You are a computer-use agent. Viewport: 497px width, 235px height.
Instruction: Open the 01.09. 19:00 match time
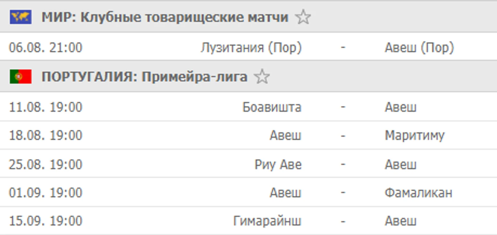[x=46, y=192]
